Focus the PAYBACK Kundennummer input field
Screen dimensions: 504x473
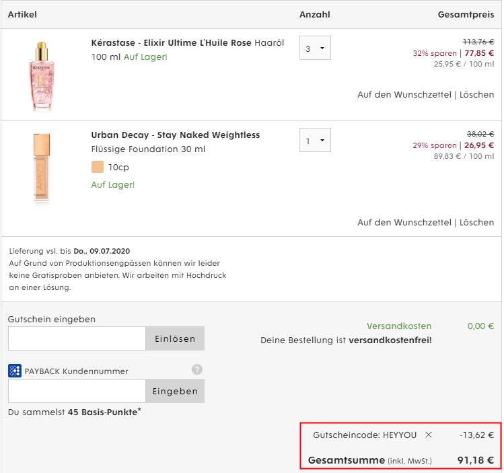(77, 391)
